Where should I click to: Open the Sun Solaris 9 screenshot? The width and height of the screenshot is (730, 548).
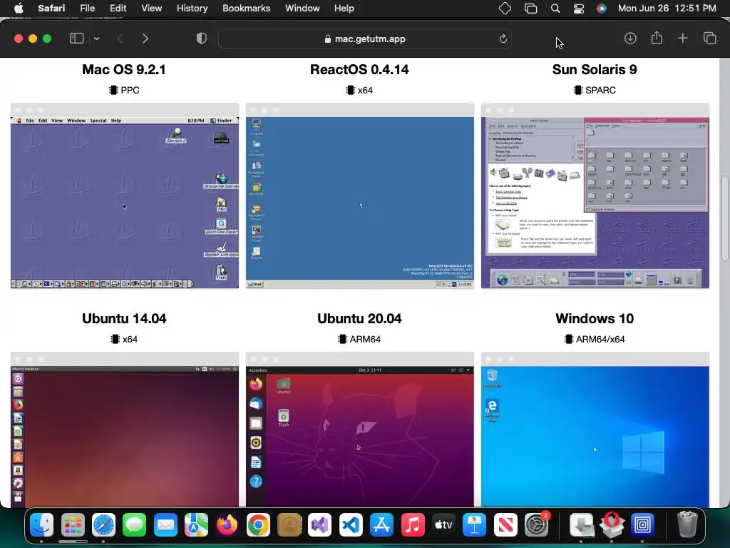coord(595,196)
